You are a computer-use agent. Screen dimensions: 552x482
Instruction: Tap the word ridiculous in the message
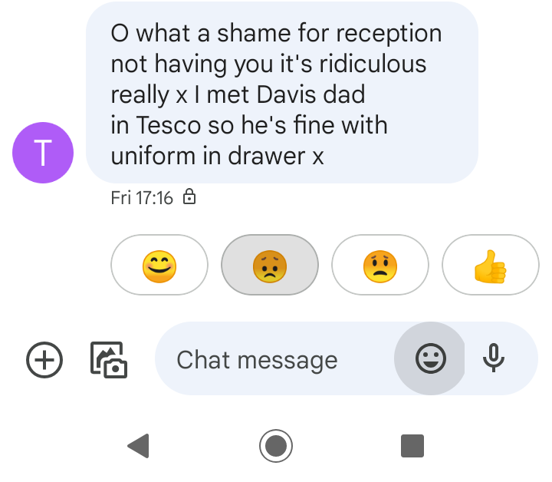point(373,64)
